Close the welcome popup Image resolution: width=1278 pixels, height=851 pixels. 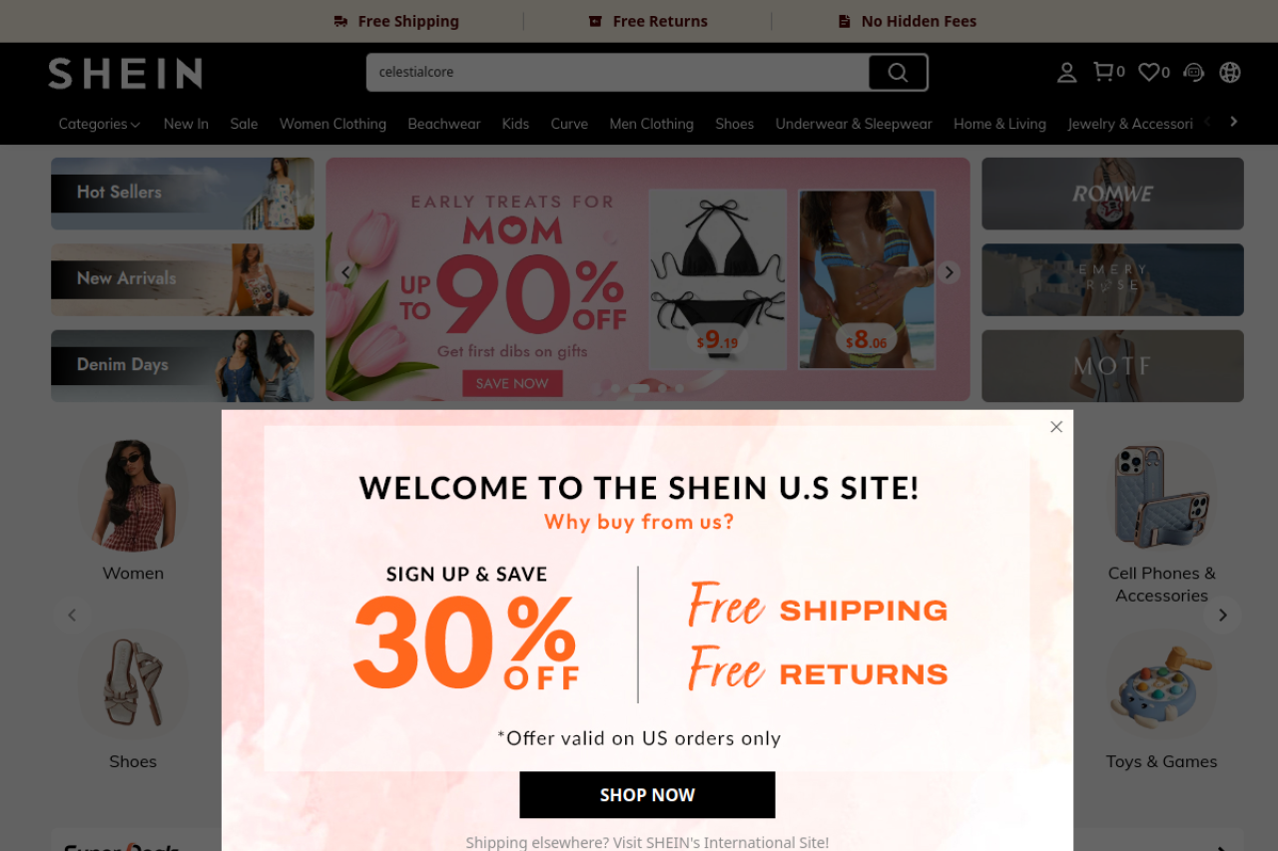tap(1056, 427)
